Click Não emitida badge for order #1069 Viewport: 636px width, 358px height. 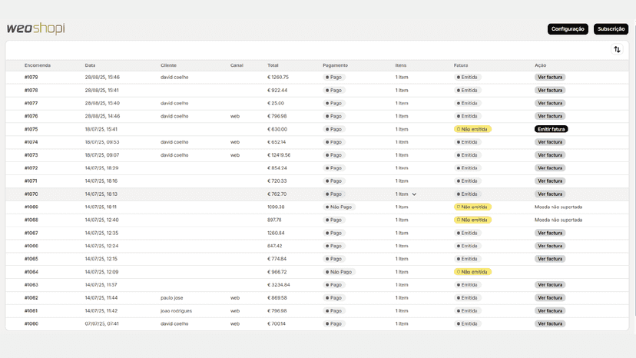472,207
